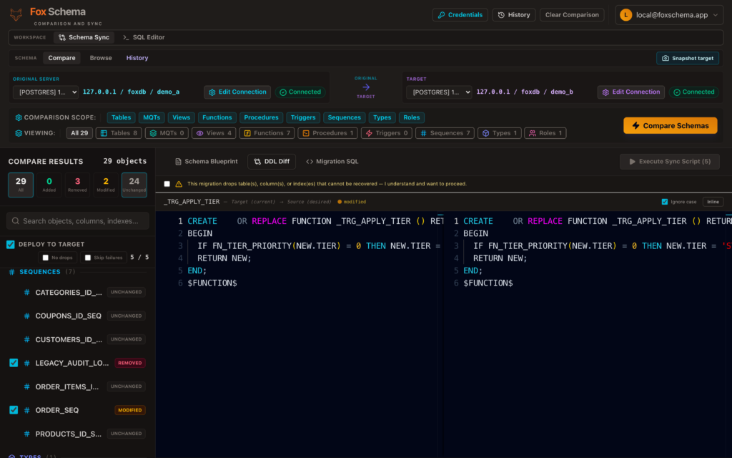
Task: Enable the Skip failures checkbox
Action: click(87, 258)
